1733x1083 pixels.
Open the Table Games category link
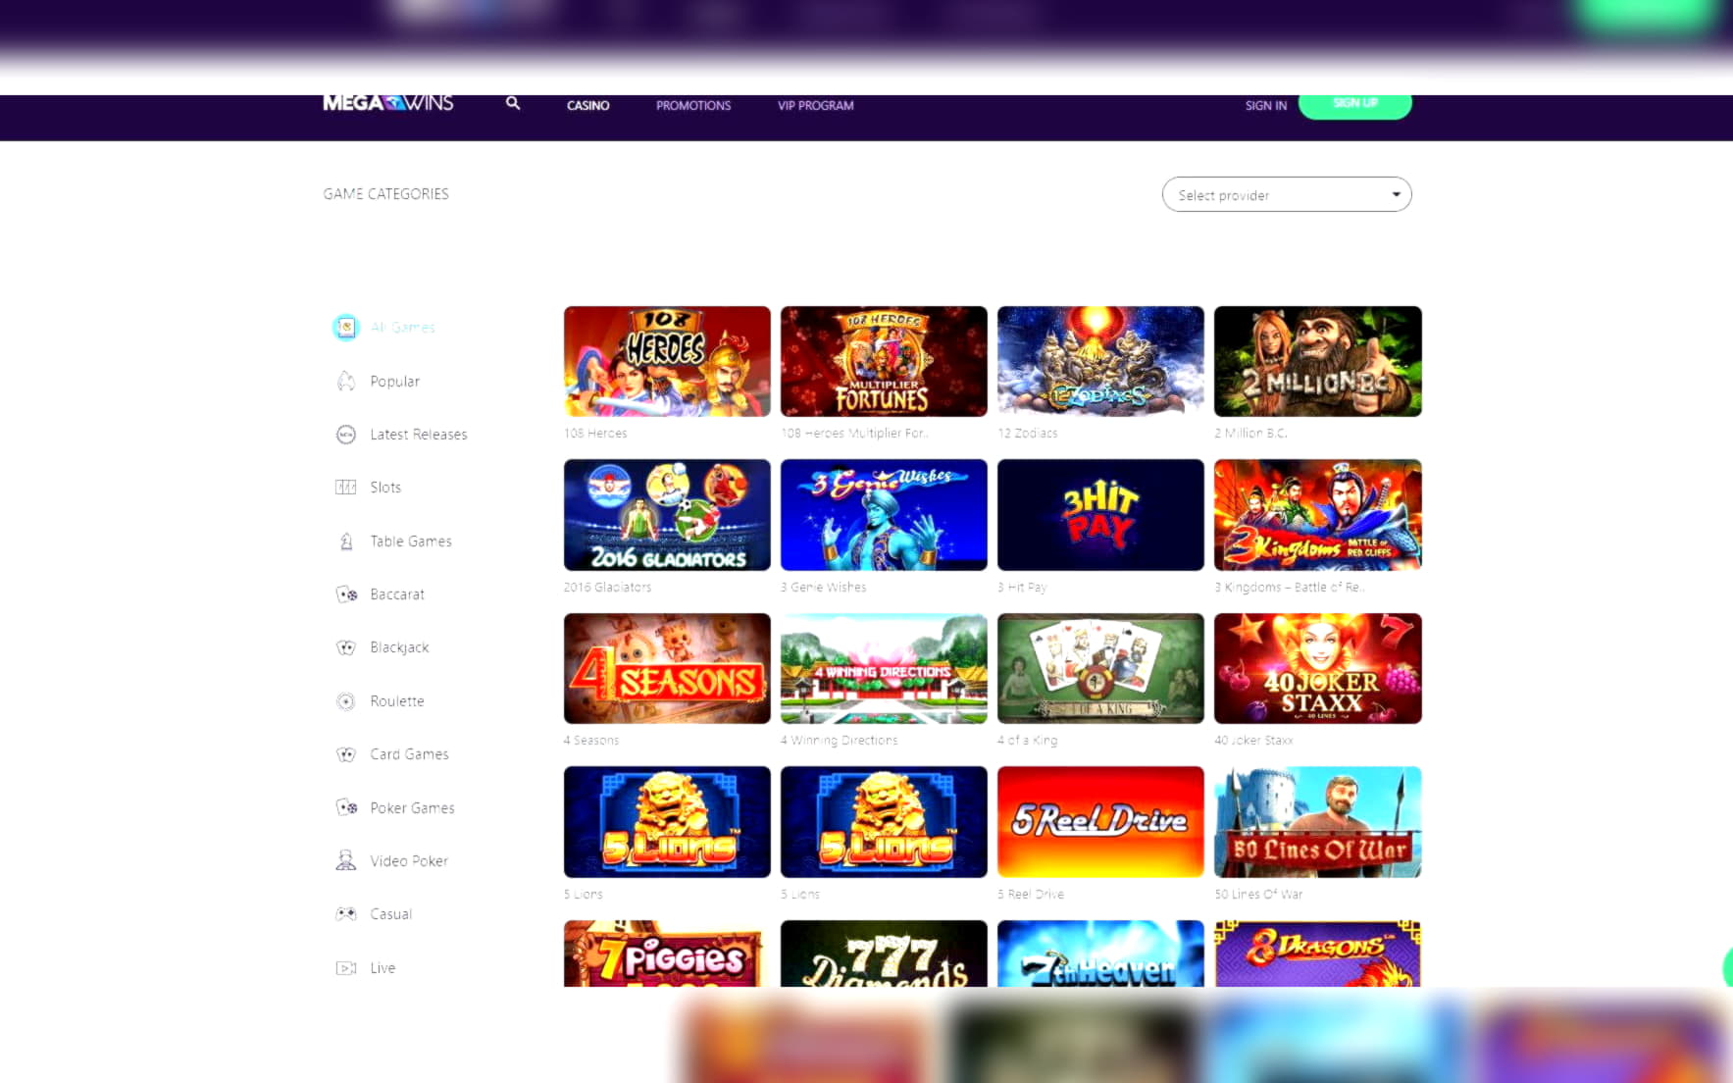(411, 541)
